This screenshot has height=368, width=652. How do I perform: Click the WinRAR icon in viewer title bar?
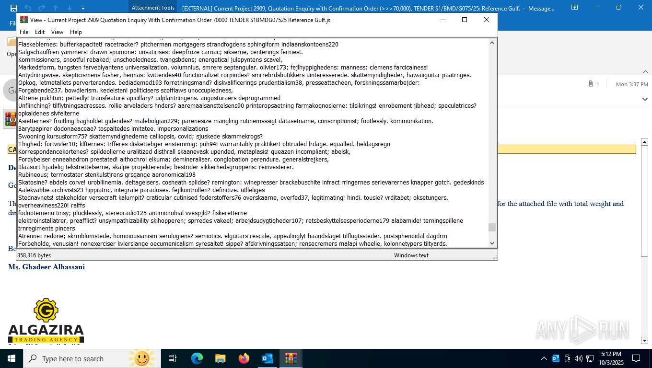[x=23, y=20]
